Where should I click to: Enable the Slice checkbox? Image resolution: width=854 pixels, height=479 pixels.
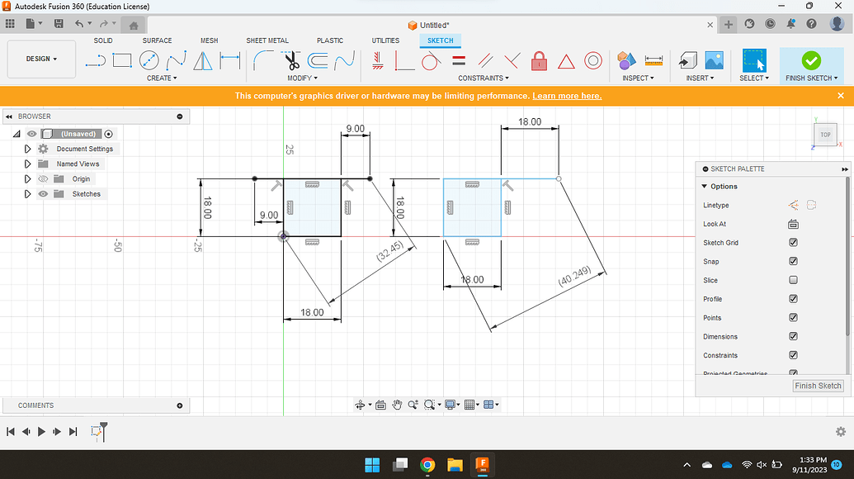(x=793, y=280)
